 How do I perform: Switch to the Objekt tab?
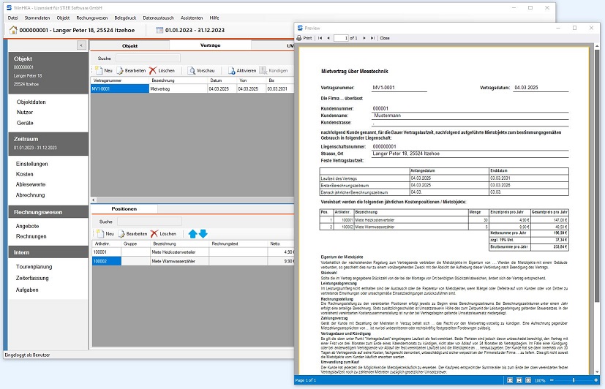(x=129, y=45)
